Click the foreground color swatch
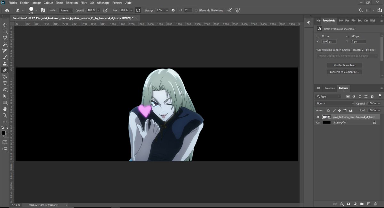 [3, 133]
